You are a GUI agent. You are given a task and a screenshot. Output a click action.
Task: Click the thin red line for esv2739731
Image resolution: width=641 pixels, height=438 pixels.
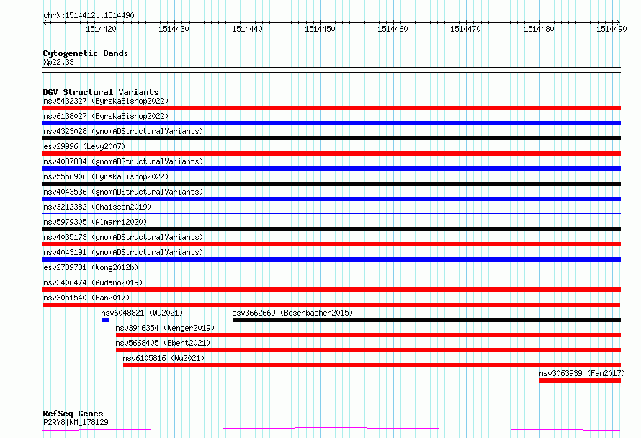click(x=331, y=274)
